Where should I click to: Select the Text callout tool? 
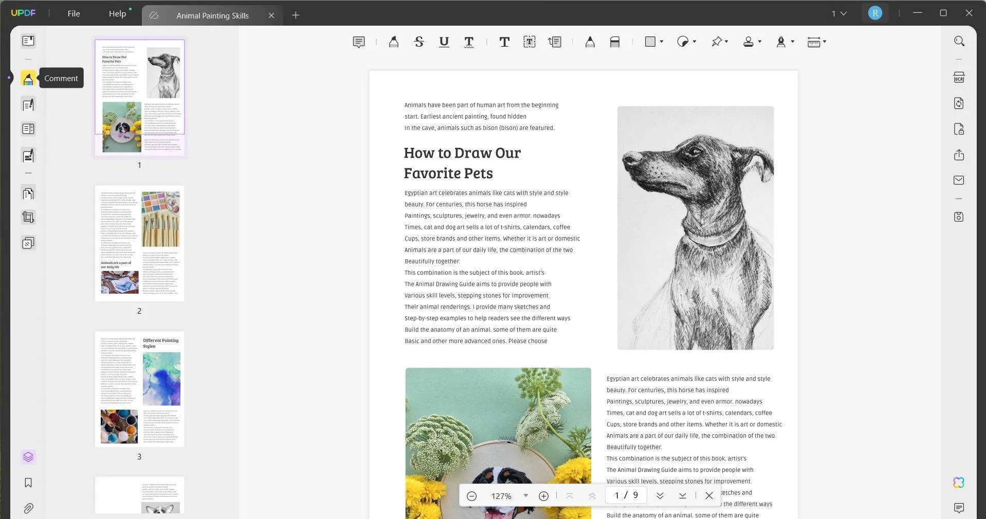point(555,42)
